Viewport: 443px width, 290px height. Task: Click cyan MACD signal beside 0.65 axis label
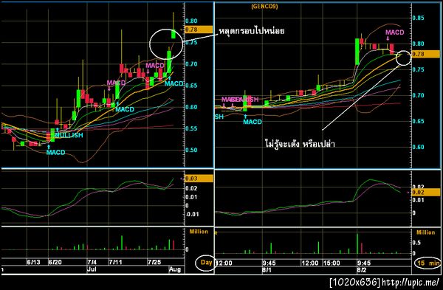pos(174,83)
